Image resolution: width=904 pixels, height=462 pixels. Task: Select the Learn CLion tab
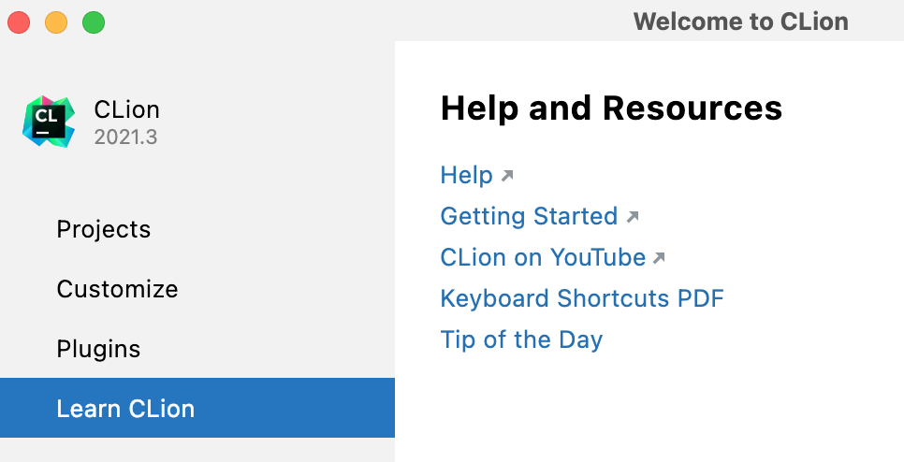[x=125, y=409]
